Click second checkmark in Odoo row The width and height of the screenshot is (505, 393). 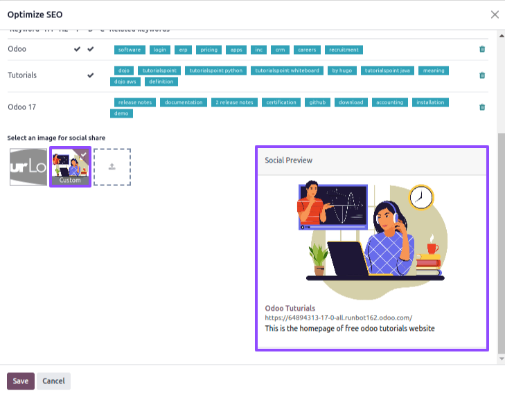click(x=91, y=49)
